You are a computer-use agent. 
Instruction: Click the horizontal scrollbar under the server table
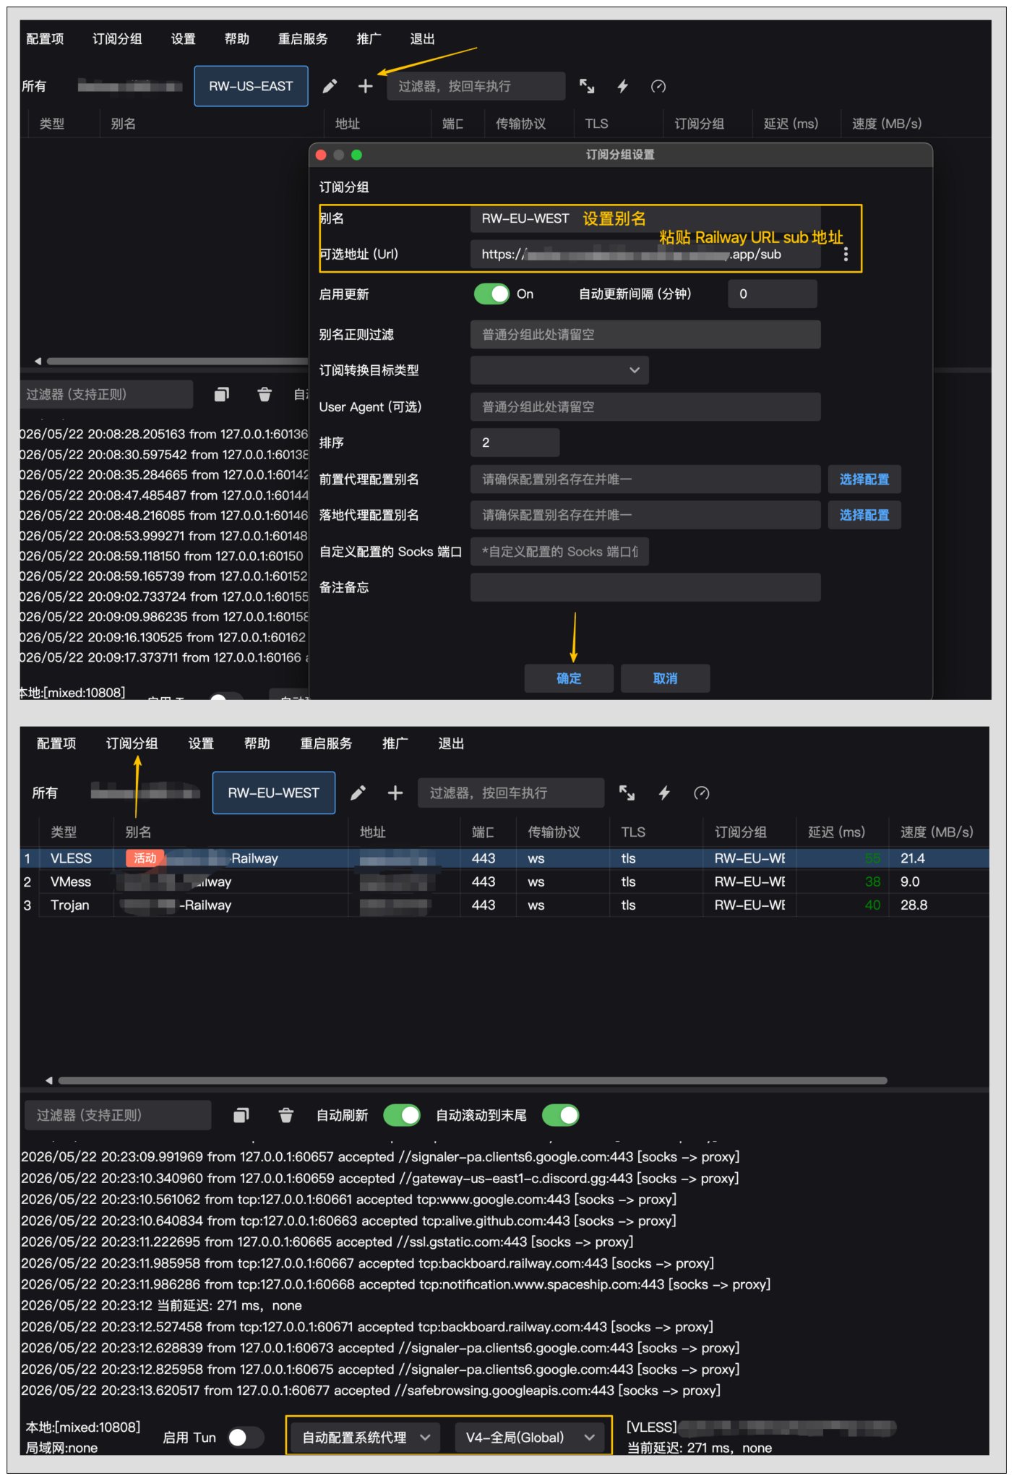[472, 1080]
